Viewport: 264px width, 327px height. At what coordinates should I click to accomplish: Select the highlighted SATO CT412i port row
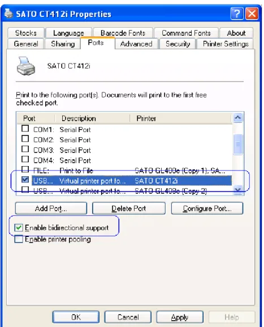[x=124, y=181]
